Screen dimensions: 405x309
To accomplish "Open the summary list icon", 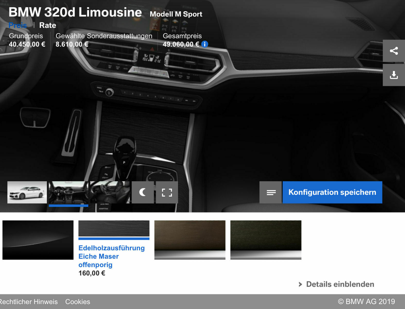I will 271,192.
